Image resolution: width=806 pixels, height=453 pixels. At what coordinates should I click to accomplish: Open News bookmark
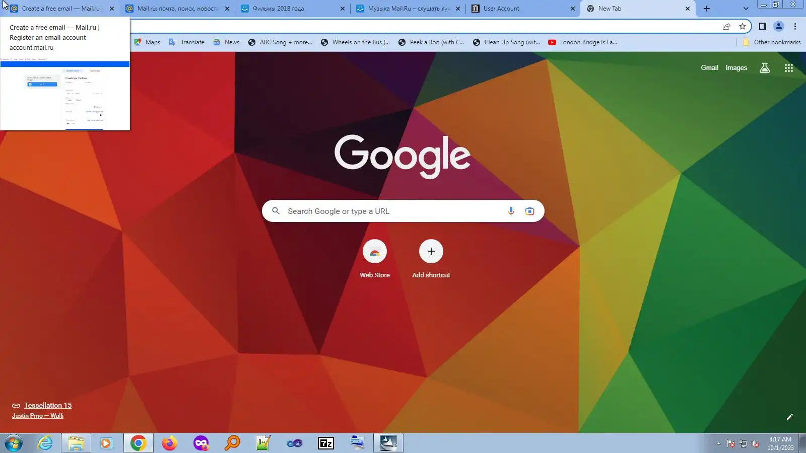(x=226, y=42)
